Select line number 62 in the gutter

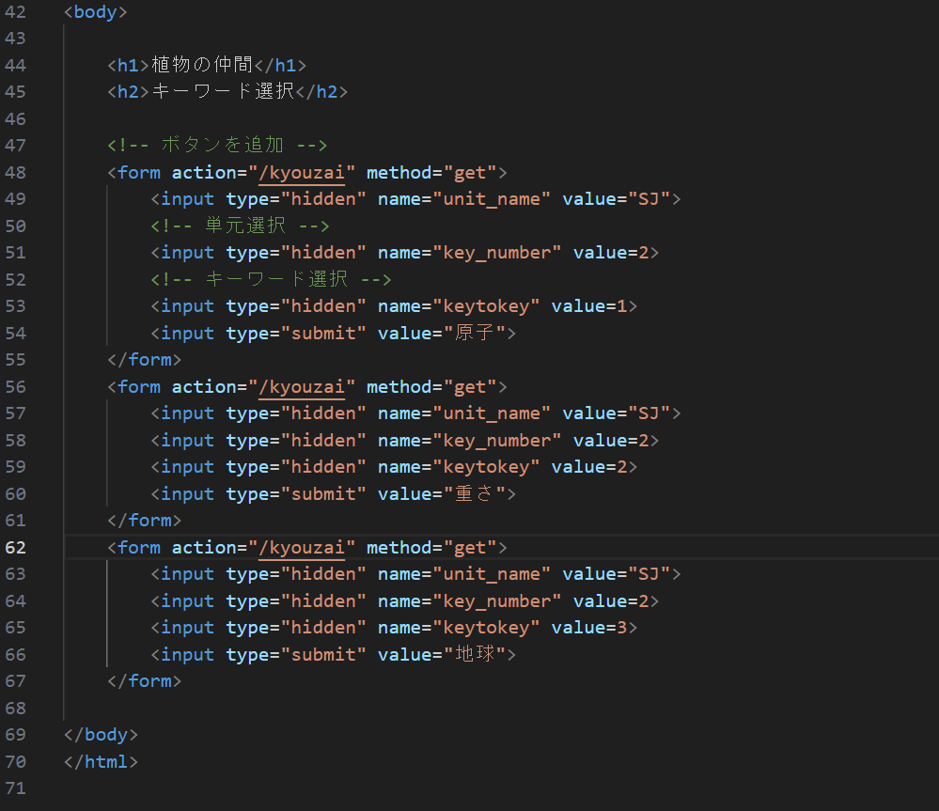pos(16,547)
